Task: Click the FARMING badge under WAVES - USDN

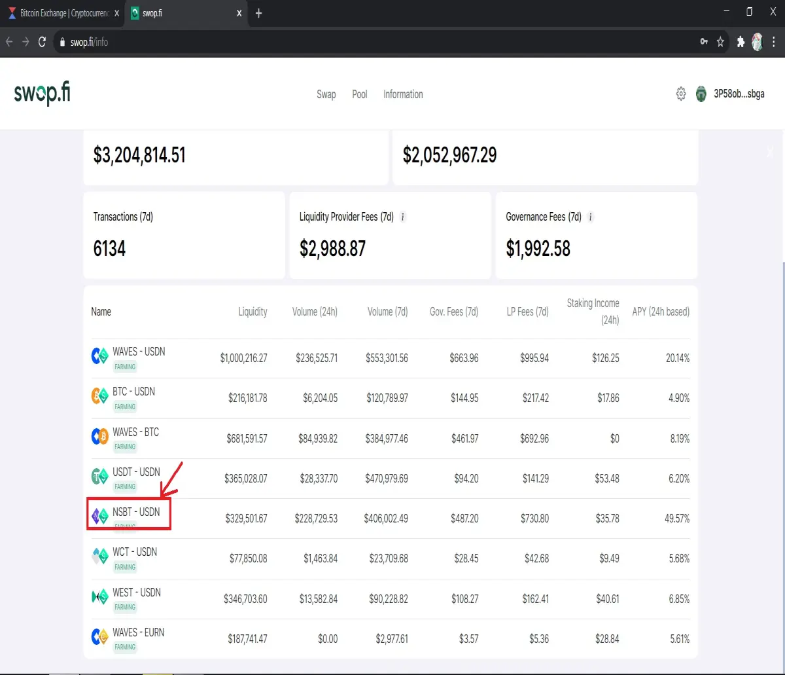Action: (125, 367)
